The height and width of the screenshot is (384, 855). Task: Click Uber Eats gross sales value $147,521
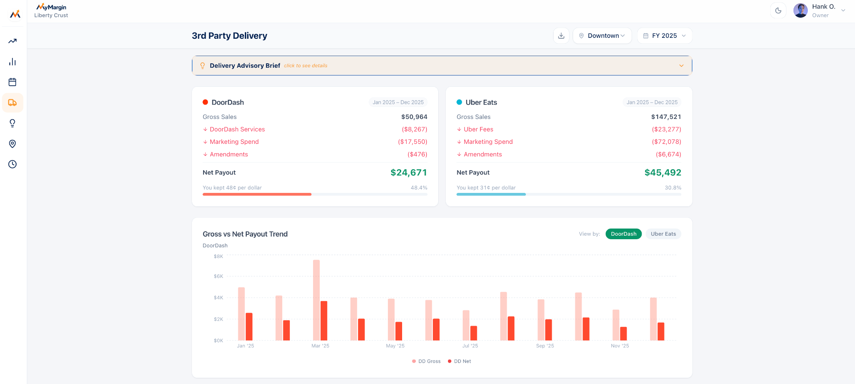(666, 117)
